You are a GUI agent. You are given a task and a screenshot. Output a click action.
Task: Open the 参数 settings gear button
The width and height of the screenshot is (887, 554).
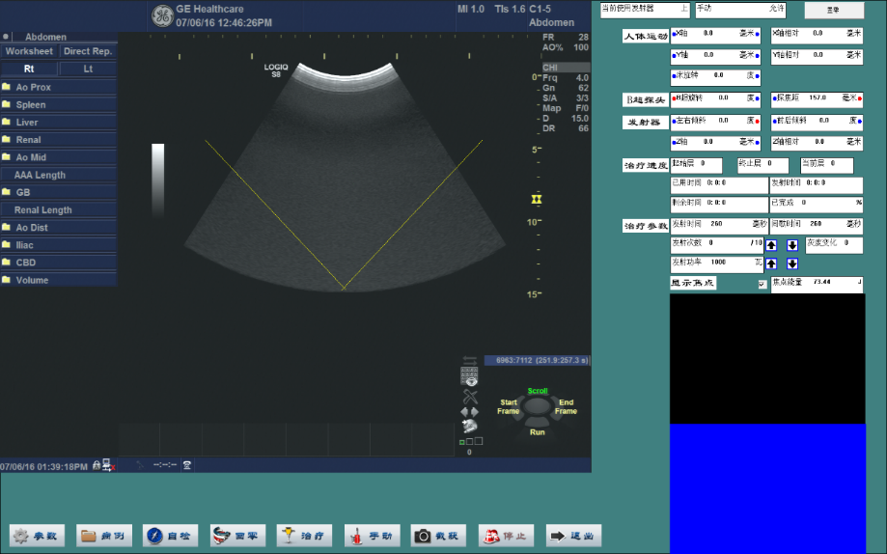pyautogui.click(x=37, y=536)
